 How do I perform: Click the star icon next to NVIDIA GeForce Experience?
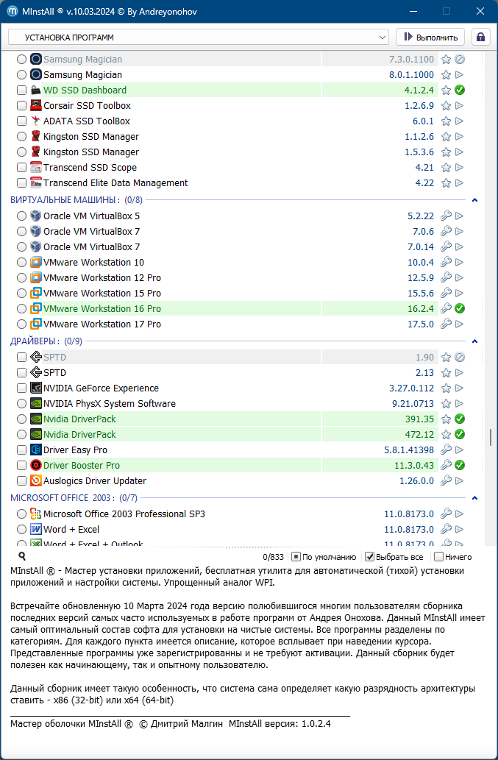(446, 388)
